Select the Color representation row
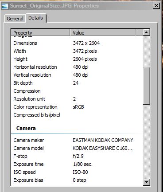163x192 pixels. (x=77, y=107)
